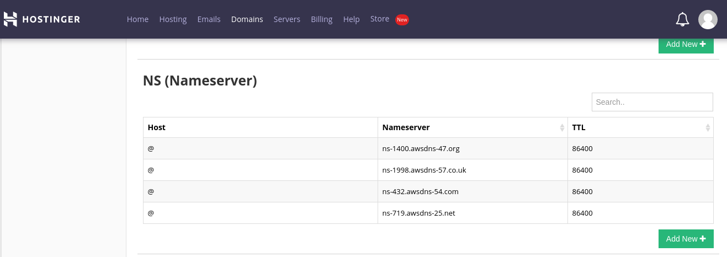Click the Host column header
This screenshot has height=257, width=727.
157,127
